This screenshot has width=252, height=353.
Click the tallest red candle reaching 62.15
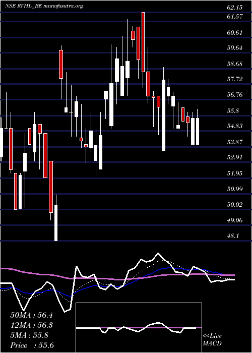click(143, 42)
